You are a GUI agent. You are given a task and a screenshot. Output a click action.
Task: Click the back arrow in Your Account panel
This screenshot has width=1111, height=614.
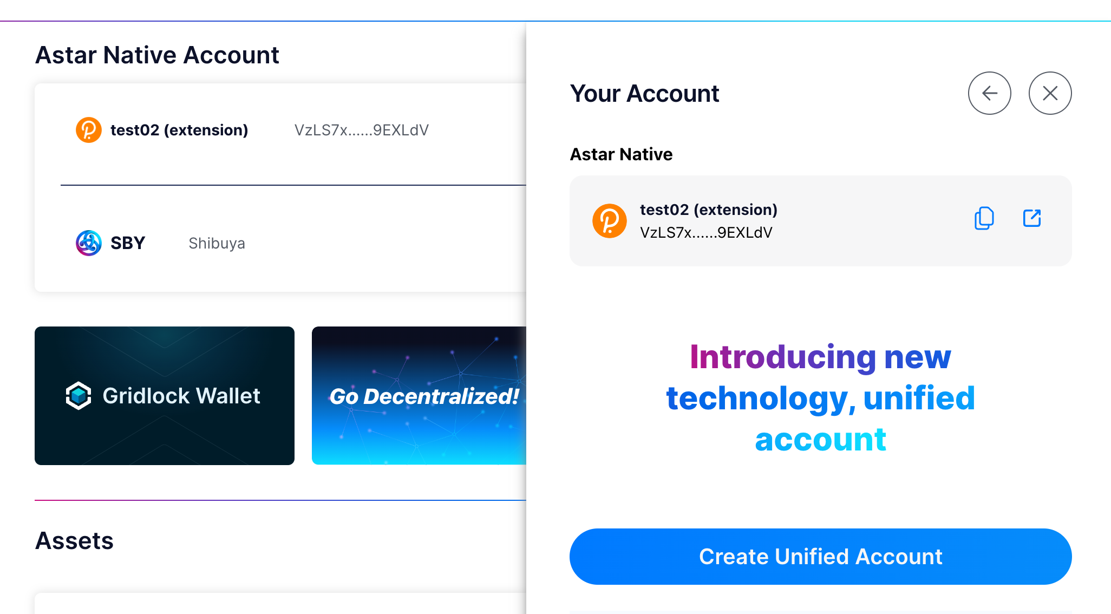pos(989,93)
